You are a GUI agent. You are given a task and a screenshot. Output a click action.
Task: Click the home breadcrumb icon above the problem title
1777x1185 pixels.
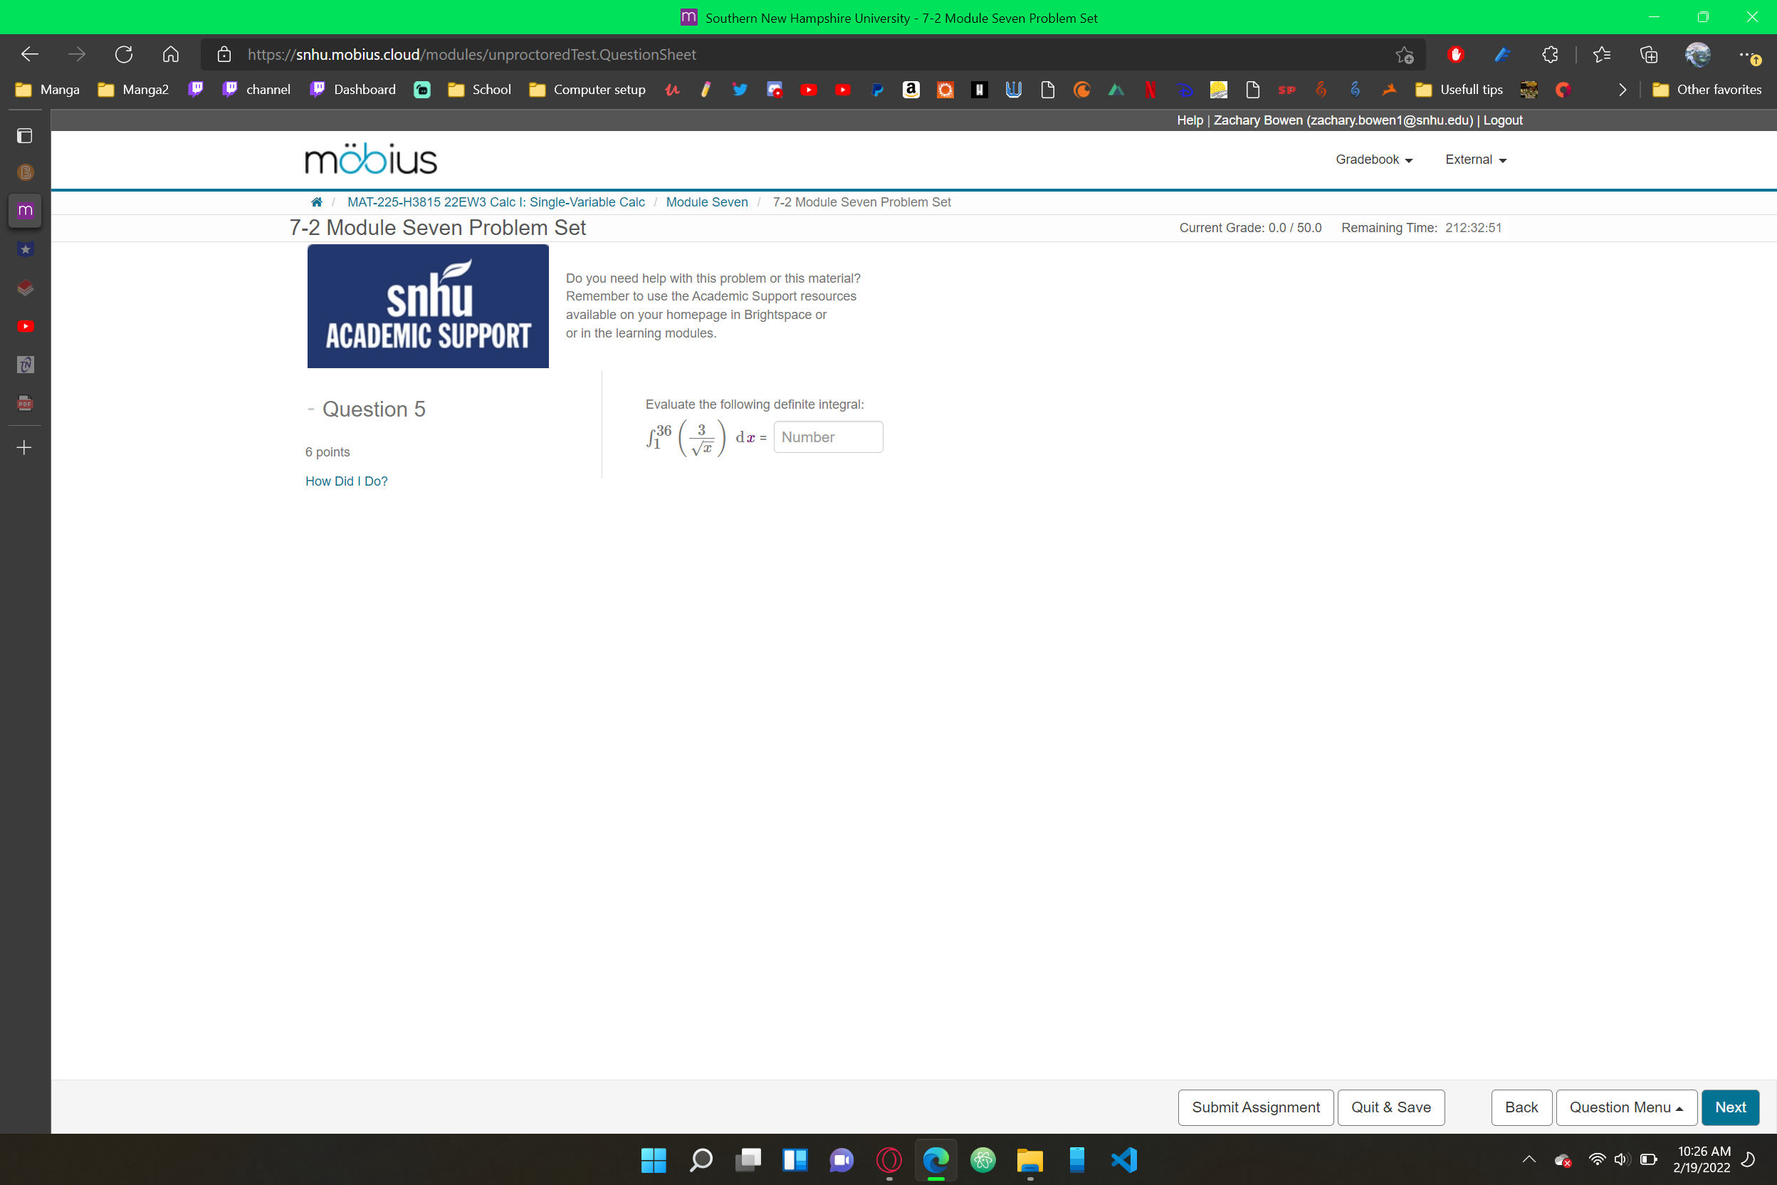317,202
